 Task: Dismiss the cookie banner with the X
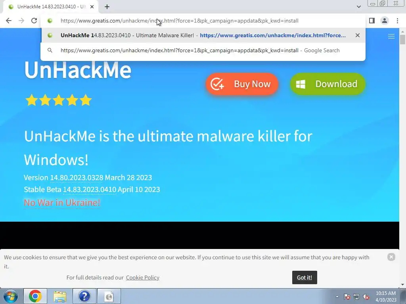pos(391,257)
